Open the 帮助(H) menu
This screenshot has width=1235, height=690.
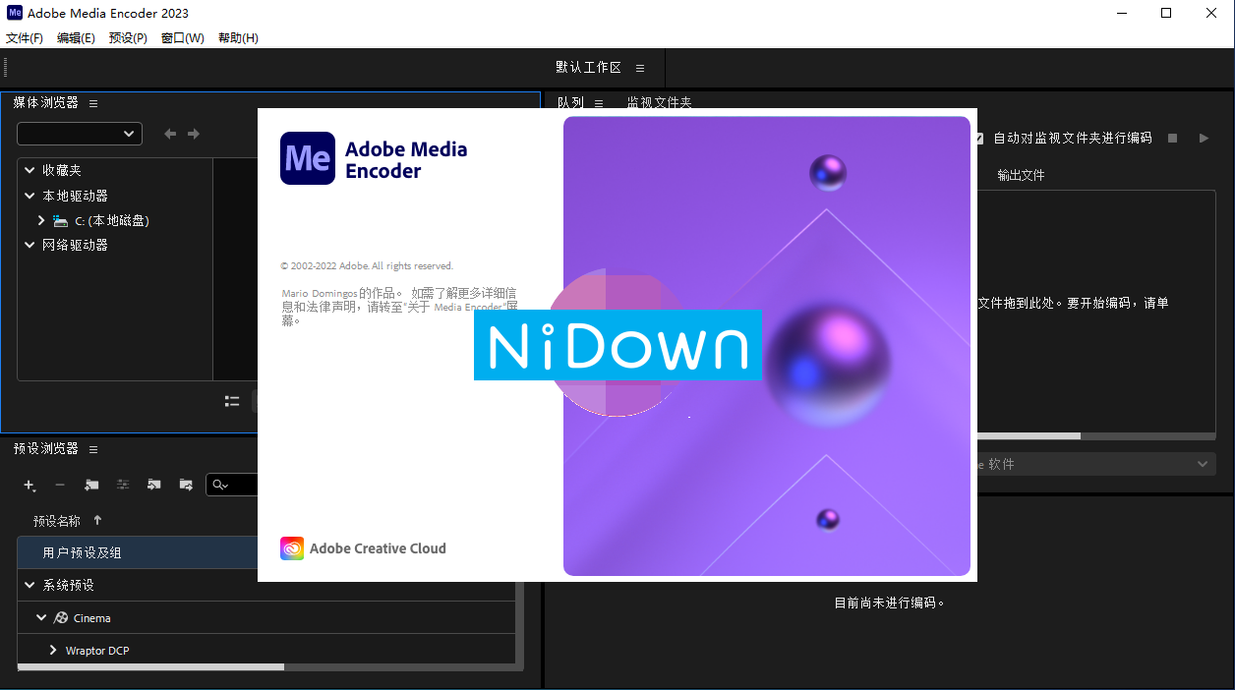click(238, 38)
